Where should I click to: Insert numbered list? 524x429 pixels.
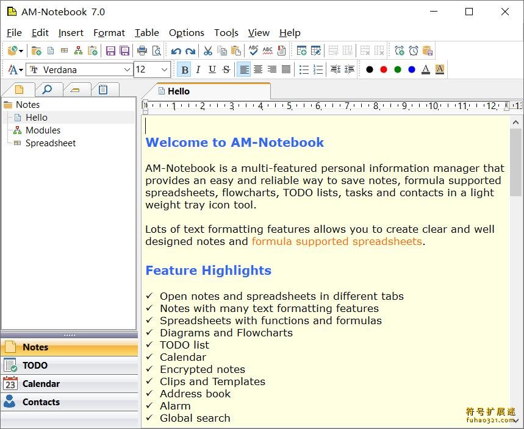pos(318,69)
